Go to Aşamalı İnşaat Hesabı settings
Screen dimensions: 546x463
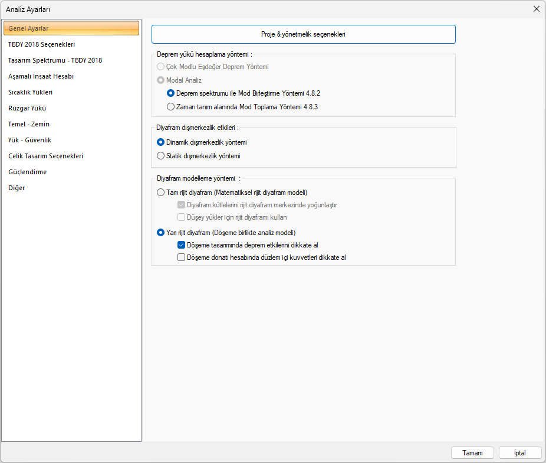[41, 76]
